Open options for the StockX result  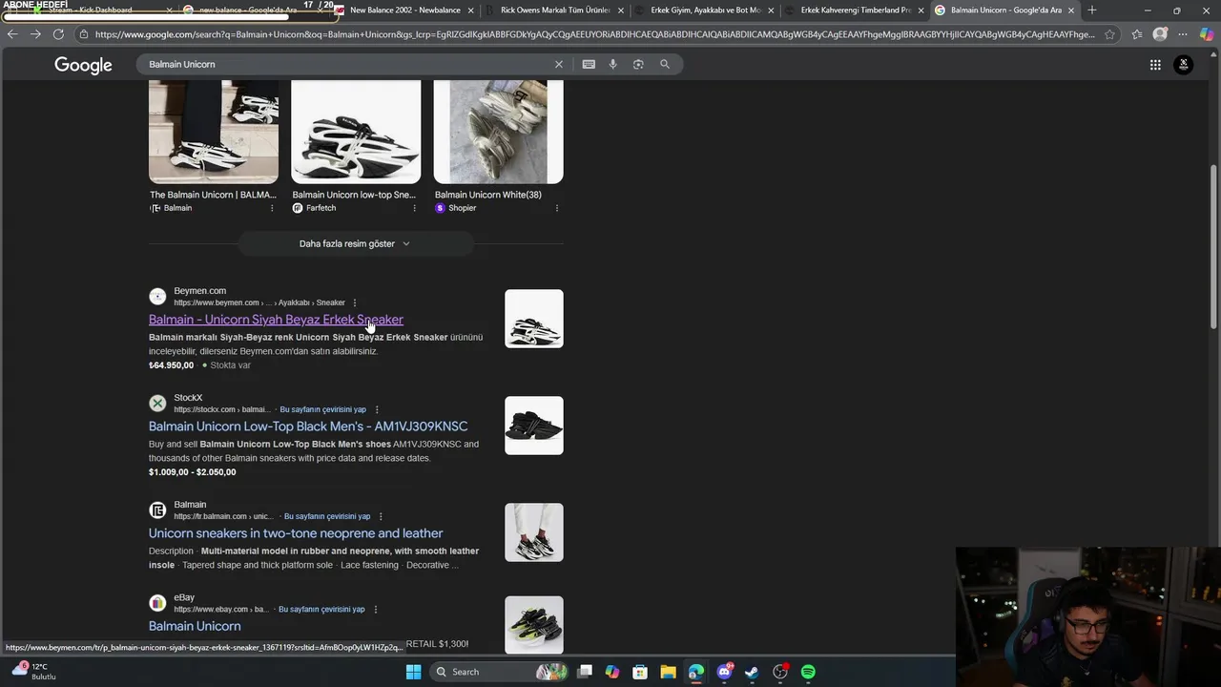click(377, 409)
